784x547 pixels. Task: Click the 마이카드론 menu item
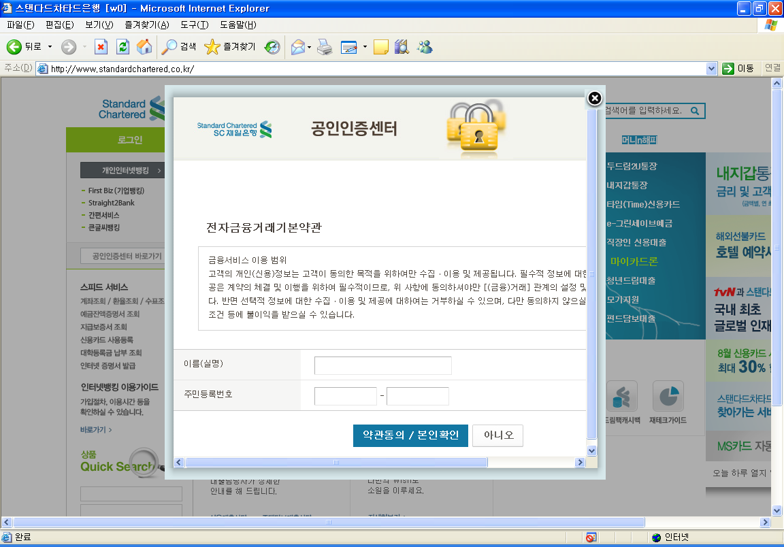tap(634, 261)
